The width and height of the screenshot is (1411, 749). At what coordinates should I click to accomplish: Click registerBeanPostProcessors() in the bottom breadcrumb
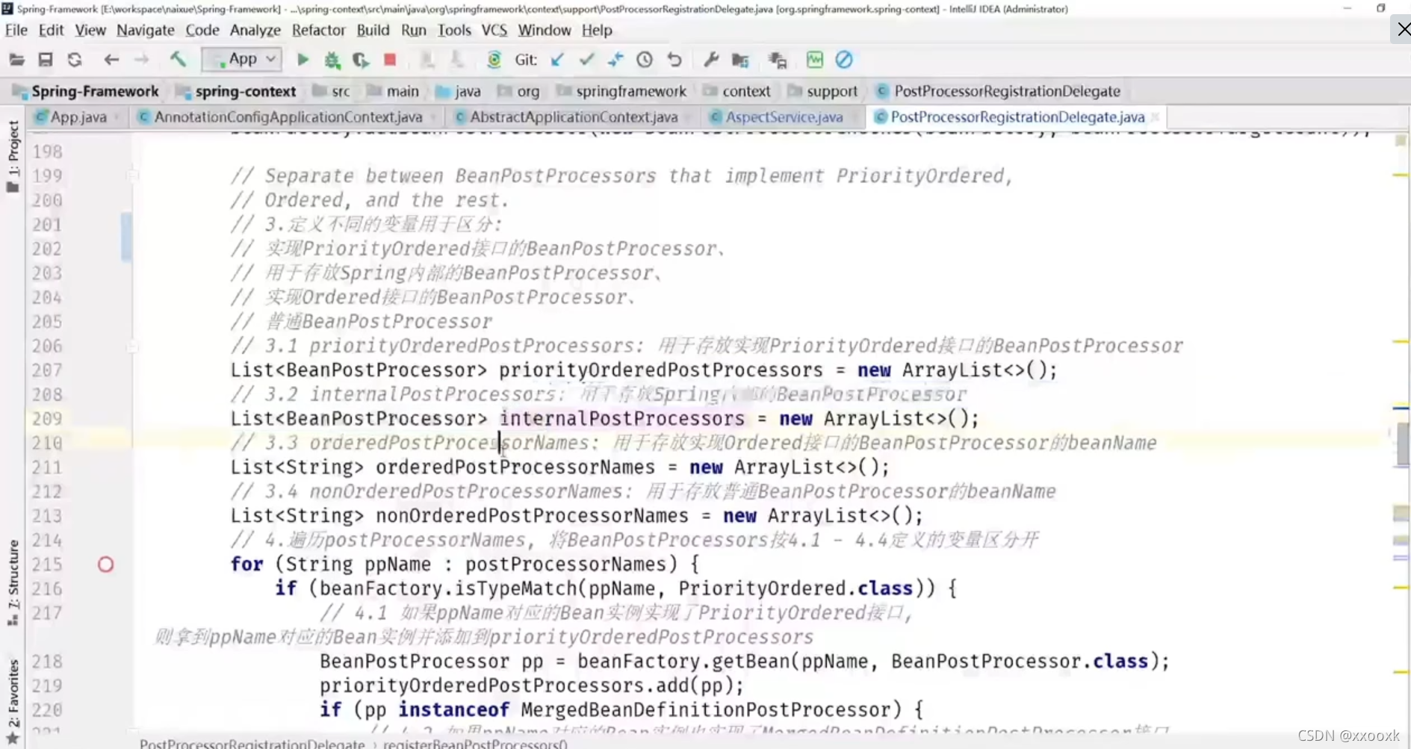point(475,743)
